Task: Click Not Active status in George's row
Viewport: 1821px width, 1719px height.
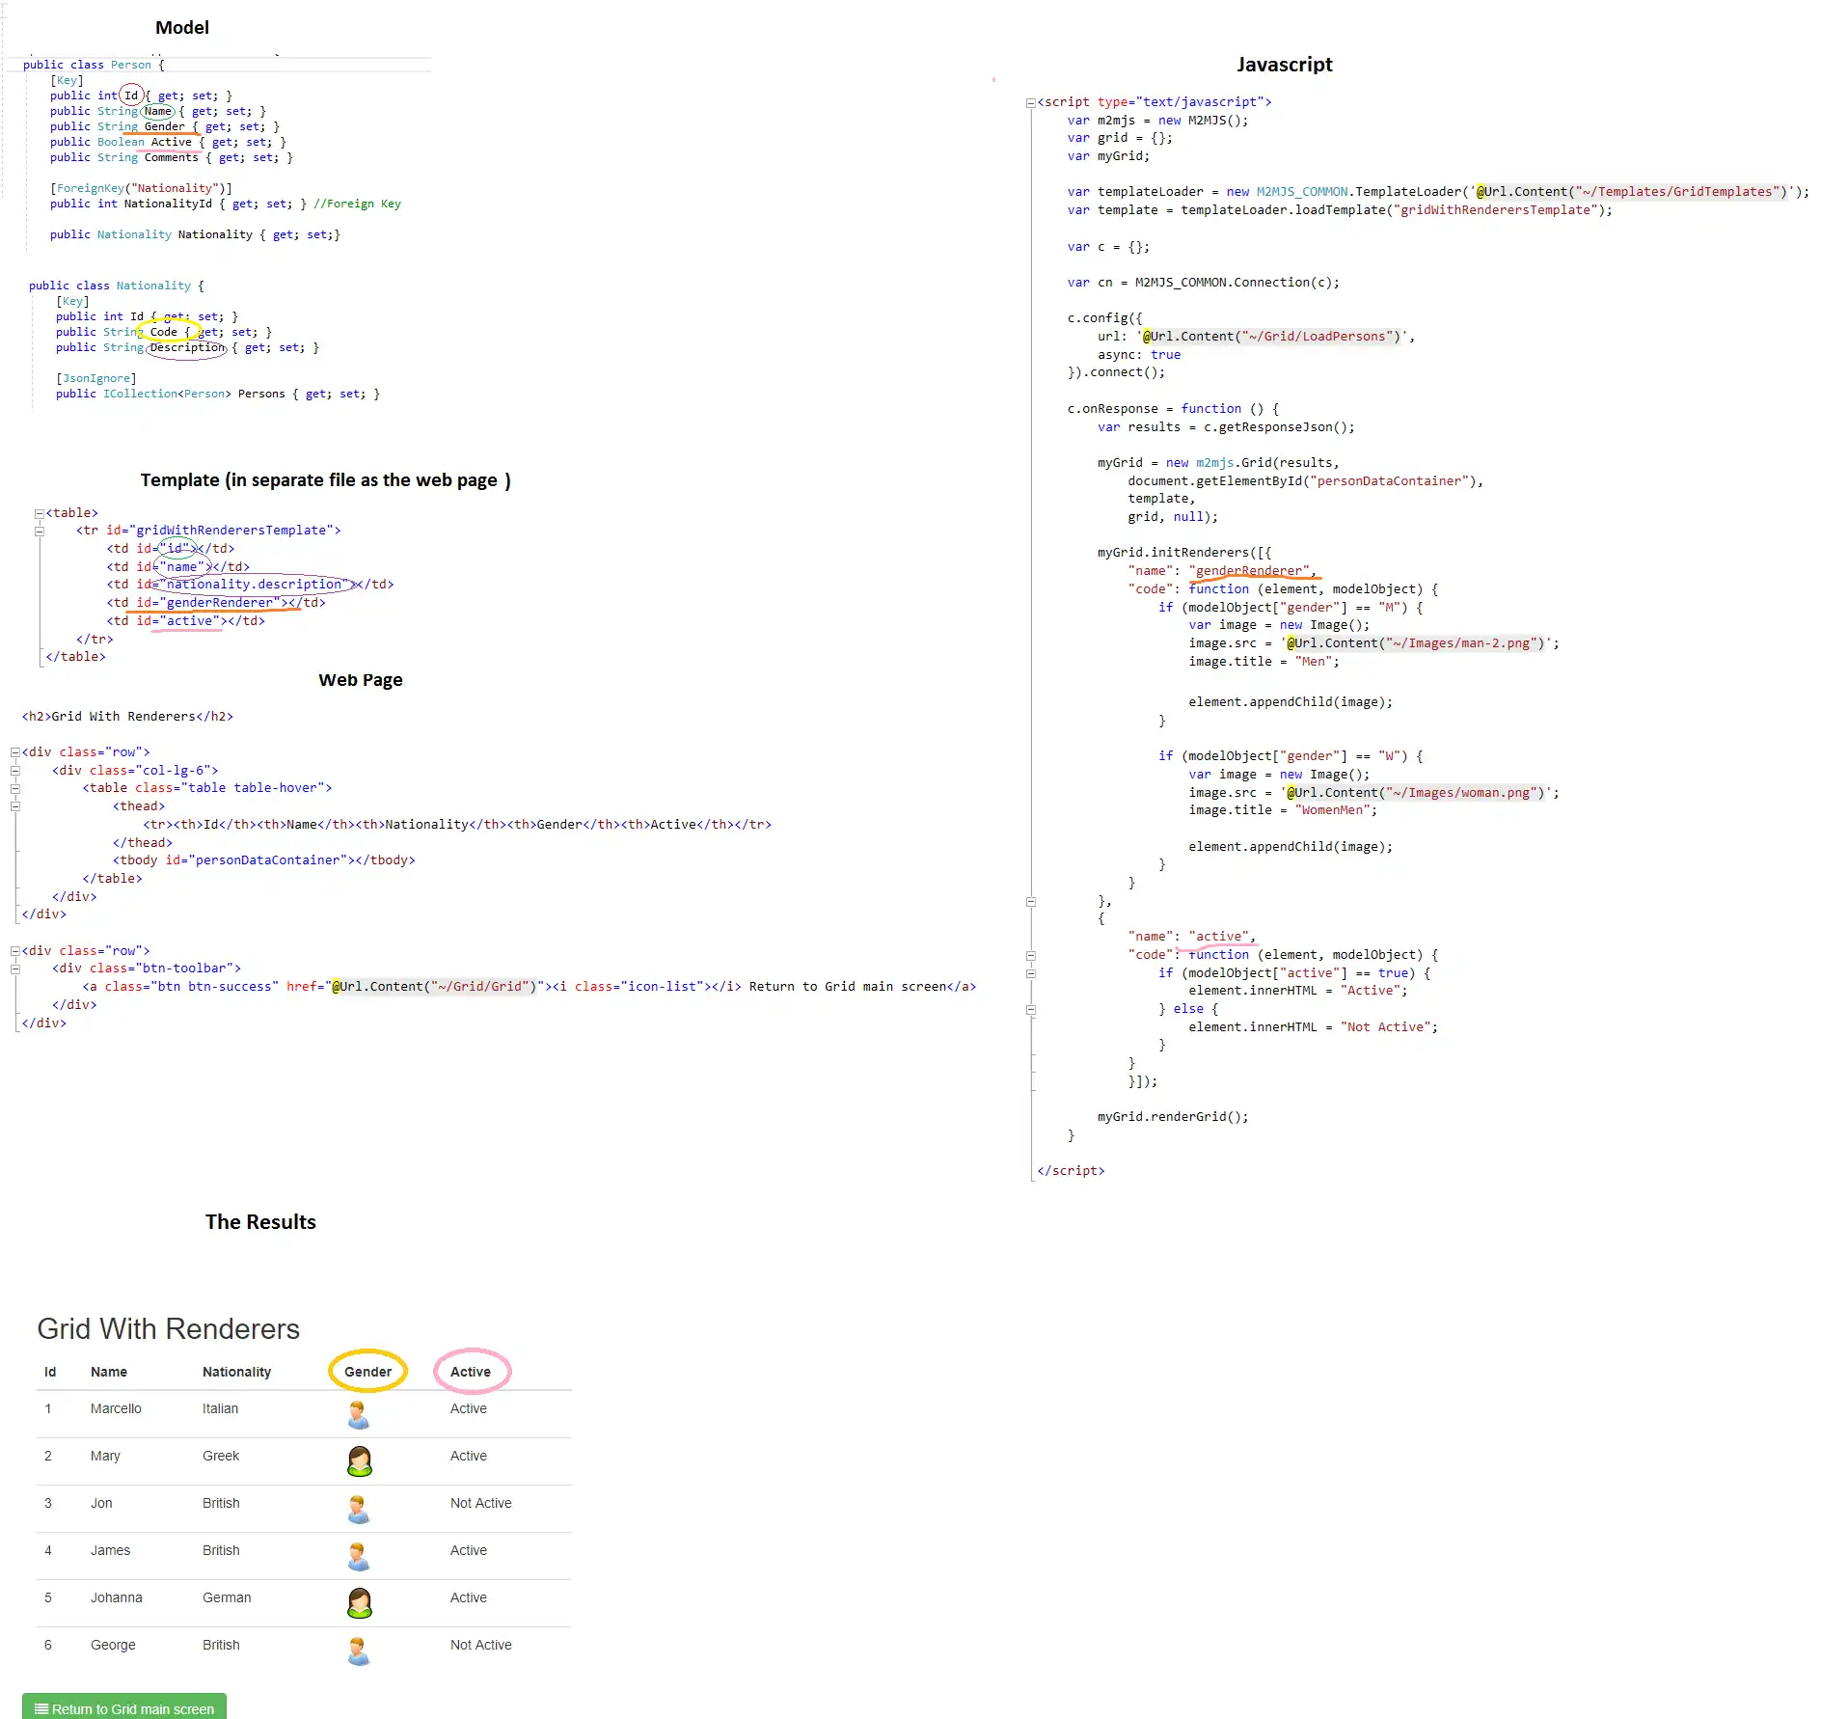Action: (481, 1645)
